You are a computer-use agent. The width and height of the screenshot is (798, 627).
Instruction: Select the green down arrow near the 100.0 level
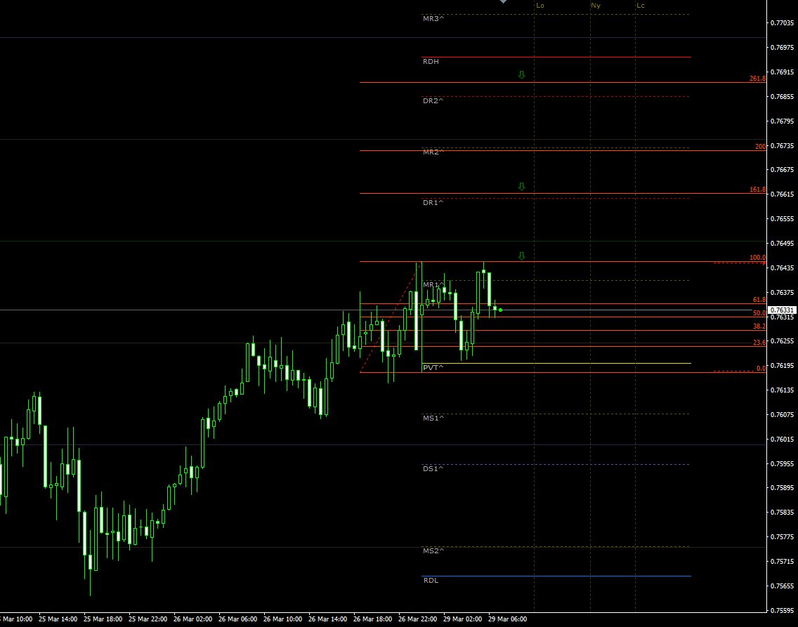pos(522,256)
